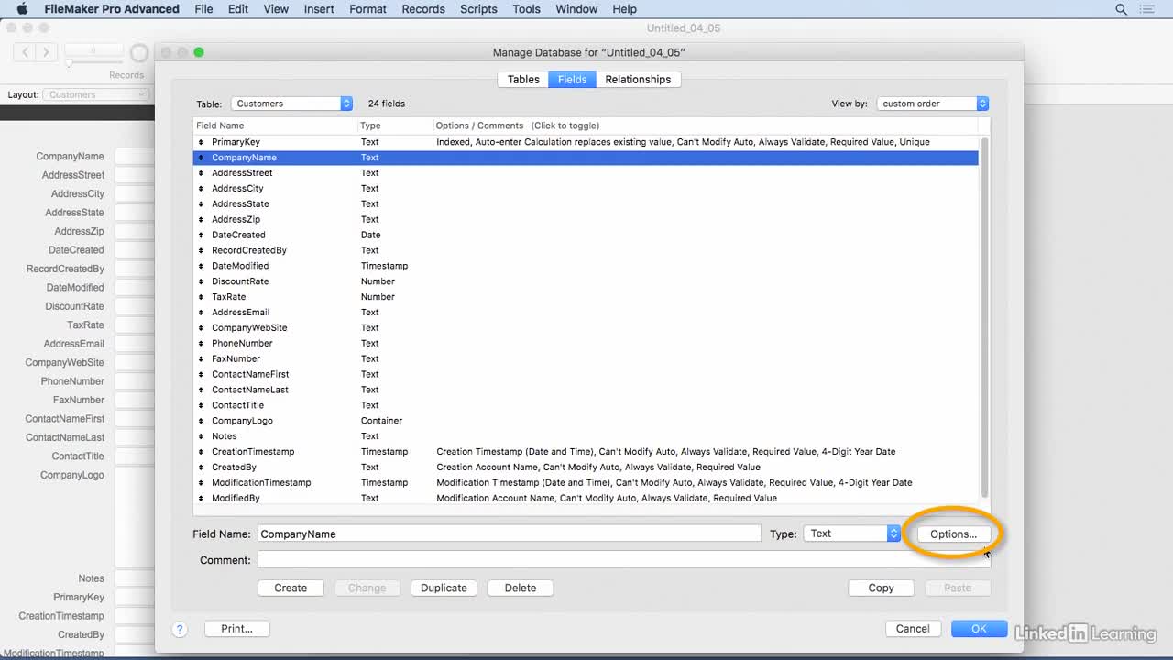
Task: Select the CompanyWebSite field row
Action: coord(586,328)
